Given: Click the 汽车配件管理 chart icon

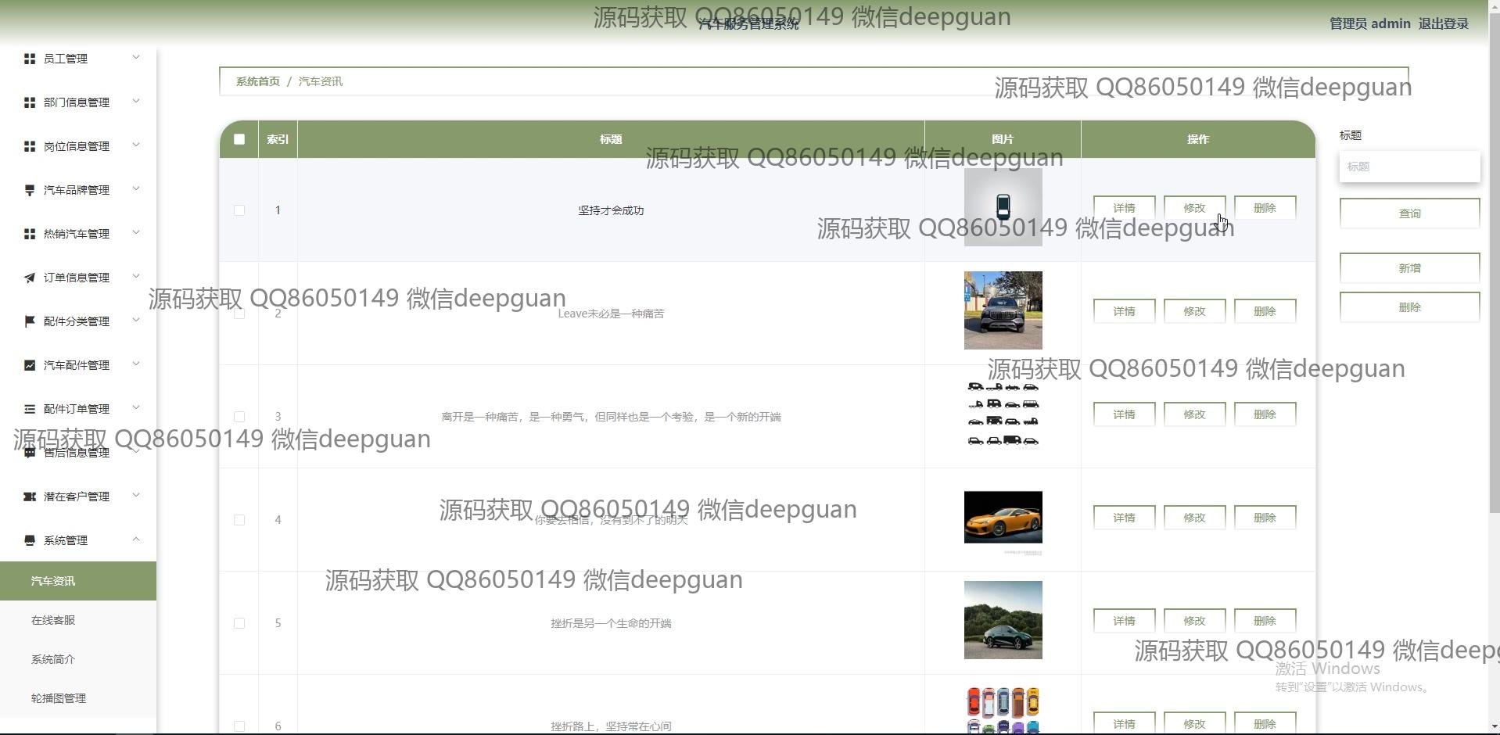Looking at the screenshot, I should [30, 365].
